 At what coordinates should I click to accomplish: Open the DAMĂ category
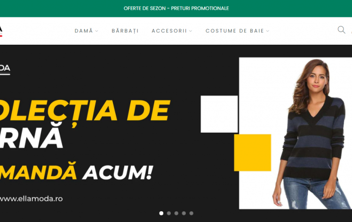84,31
